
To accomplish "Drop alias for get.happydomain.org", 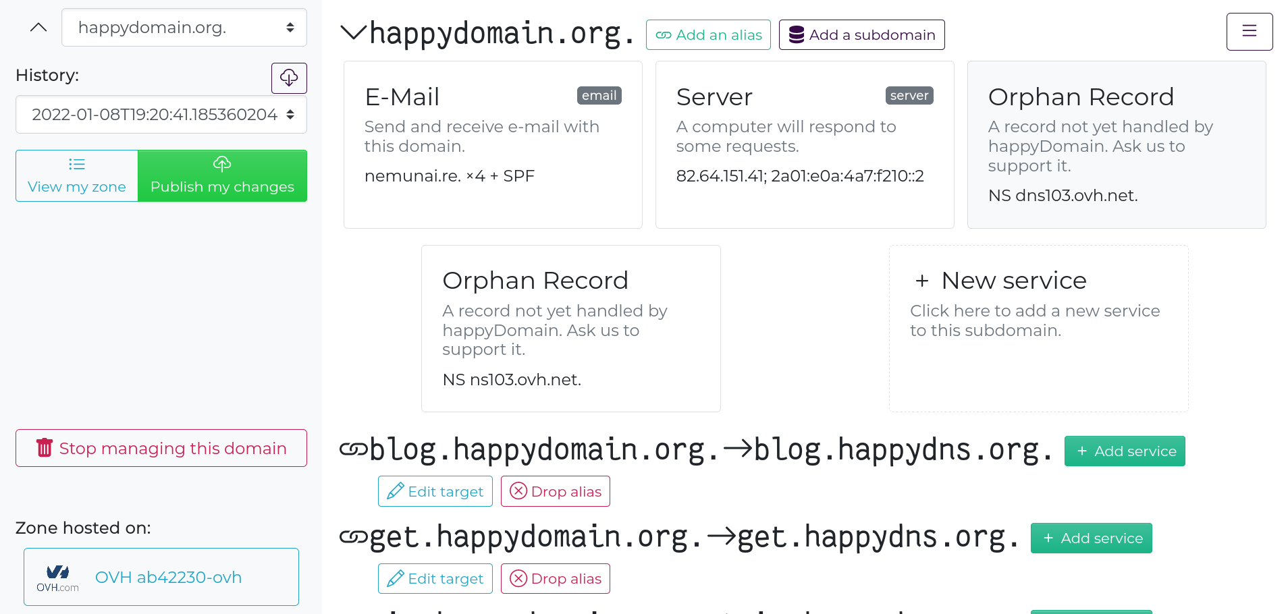I will 555,579.
